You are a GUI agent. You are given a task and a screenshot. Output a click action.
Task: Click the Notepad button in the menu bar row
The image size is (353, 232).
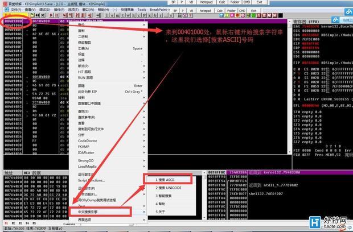[x=206, y=11]
